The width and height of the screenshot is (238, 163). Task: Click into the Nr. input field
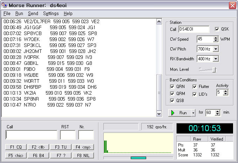tap(86, 135)
